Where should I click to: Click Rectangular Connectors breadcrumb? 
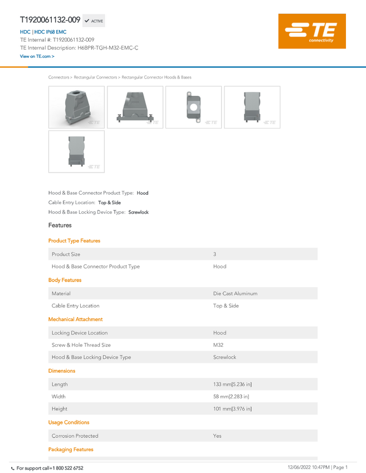click(x=95, y=77)
